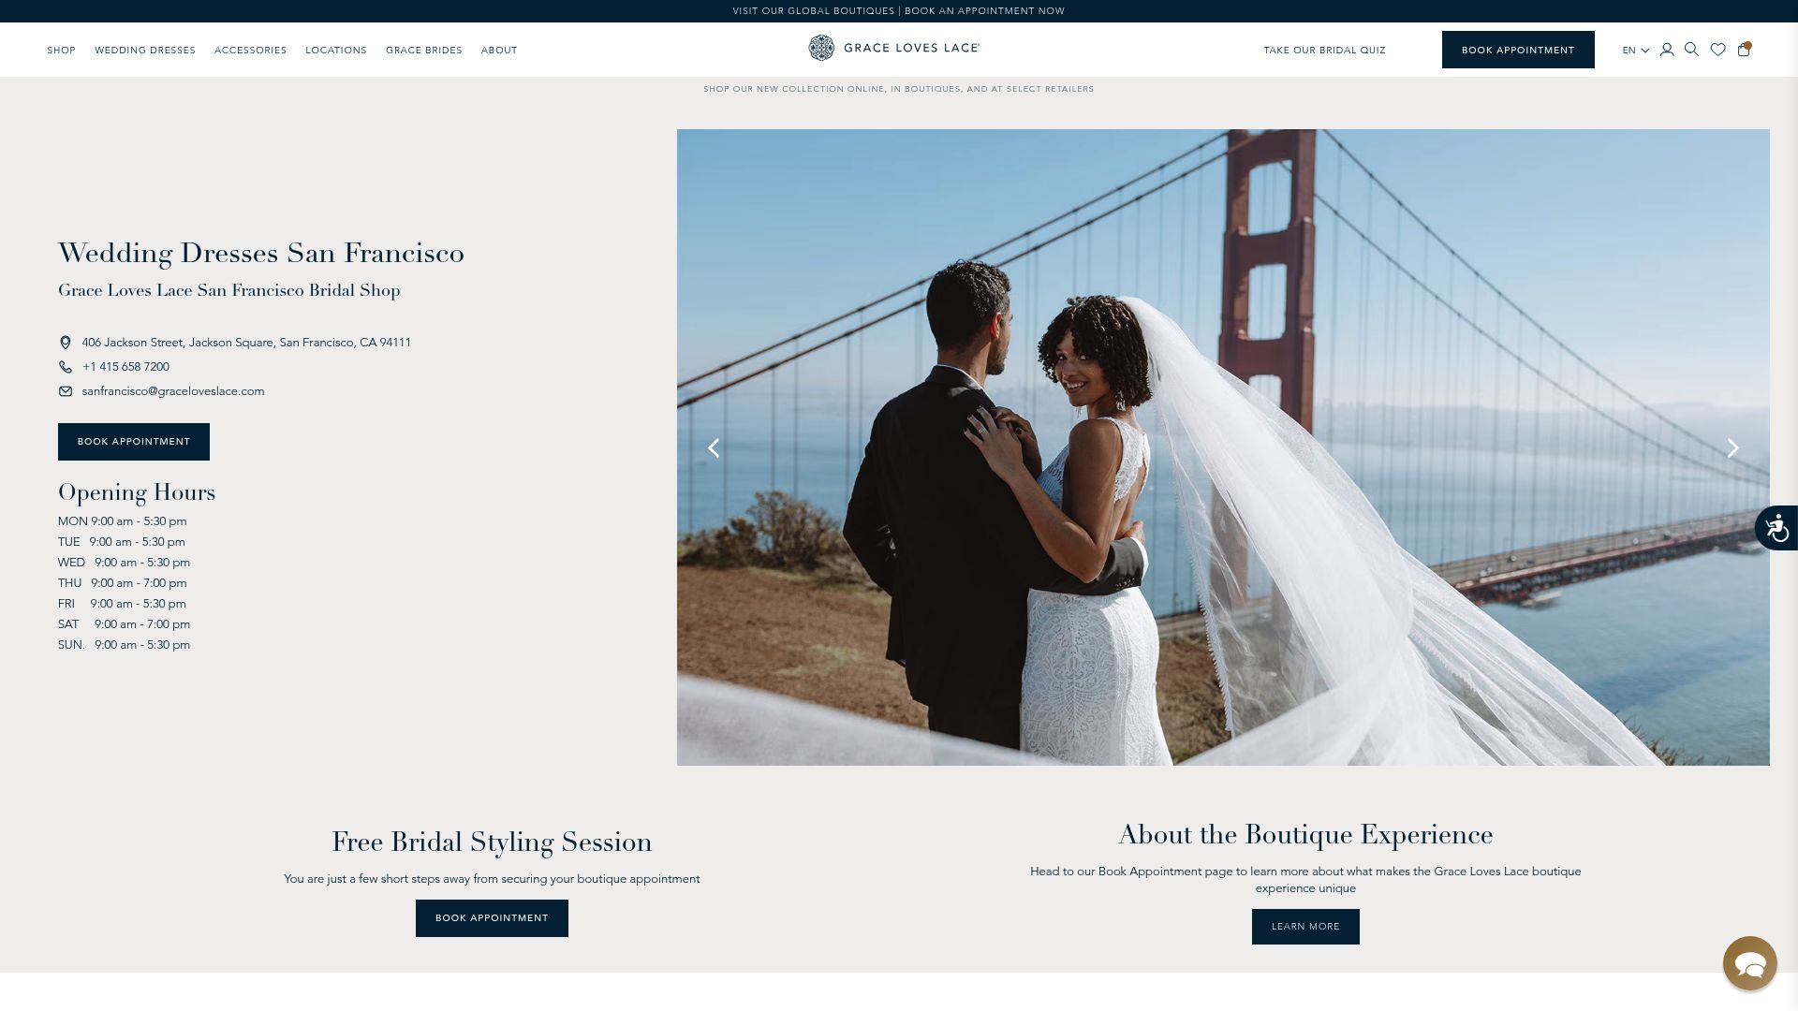Image resolution: width=1798 pixels, height=1011 pixels.
Task: Open the wishlist heart icon
Action: tap(1717, 50)
